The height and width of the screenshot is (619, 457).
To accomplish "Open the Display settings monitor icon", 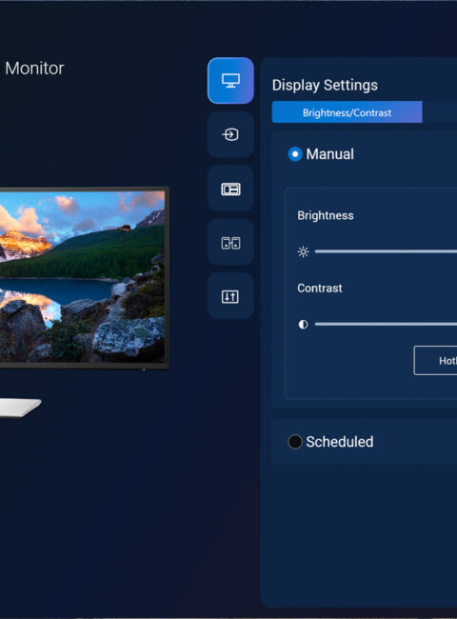I will 230,81.
